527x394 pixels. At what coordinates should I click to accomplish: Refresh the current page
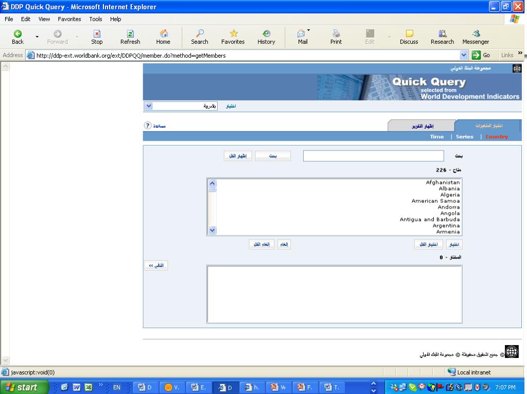130,37
